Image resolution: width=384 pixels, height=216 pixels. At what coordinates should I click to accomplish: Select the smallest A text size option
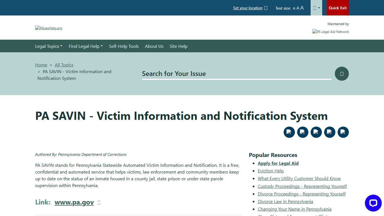pos(294,8)
